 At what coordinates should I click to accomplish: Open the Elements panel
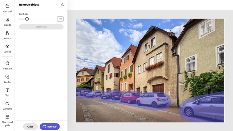(7, 106)
